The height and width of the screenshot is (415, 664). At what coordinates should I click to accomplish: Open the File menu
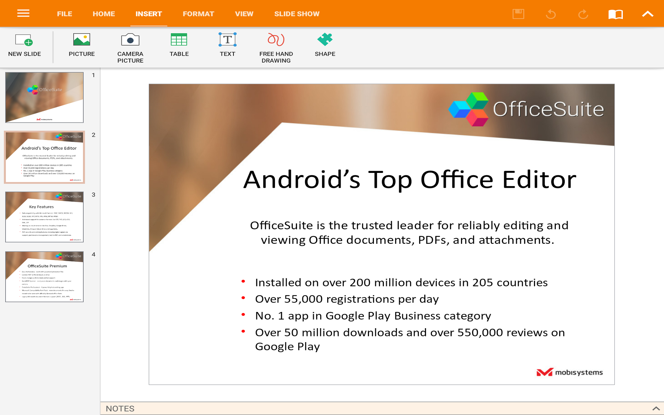[64, 14]
